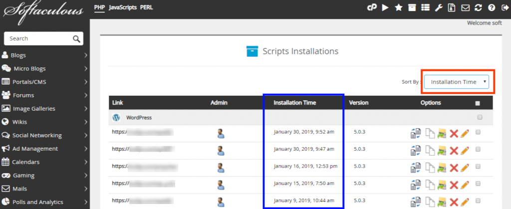Click the logout icon in top bar
Screen dimensions: 511x209
point(504,8)
